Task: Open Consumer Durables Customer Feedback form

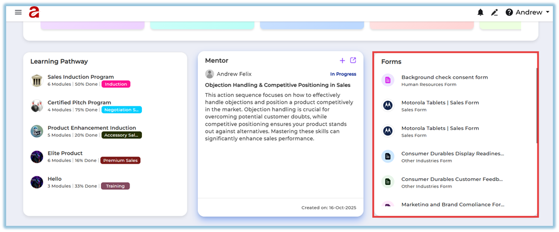Action: 452,179
